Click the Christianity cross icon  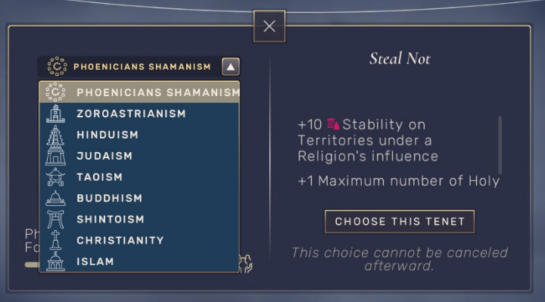coord(55,240)
